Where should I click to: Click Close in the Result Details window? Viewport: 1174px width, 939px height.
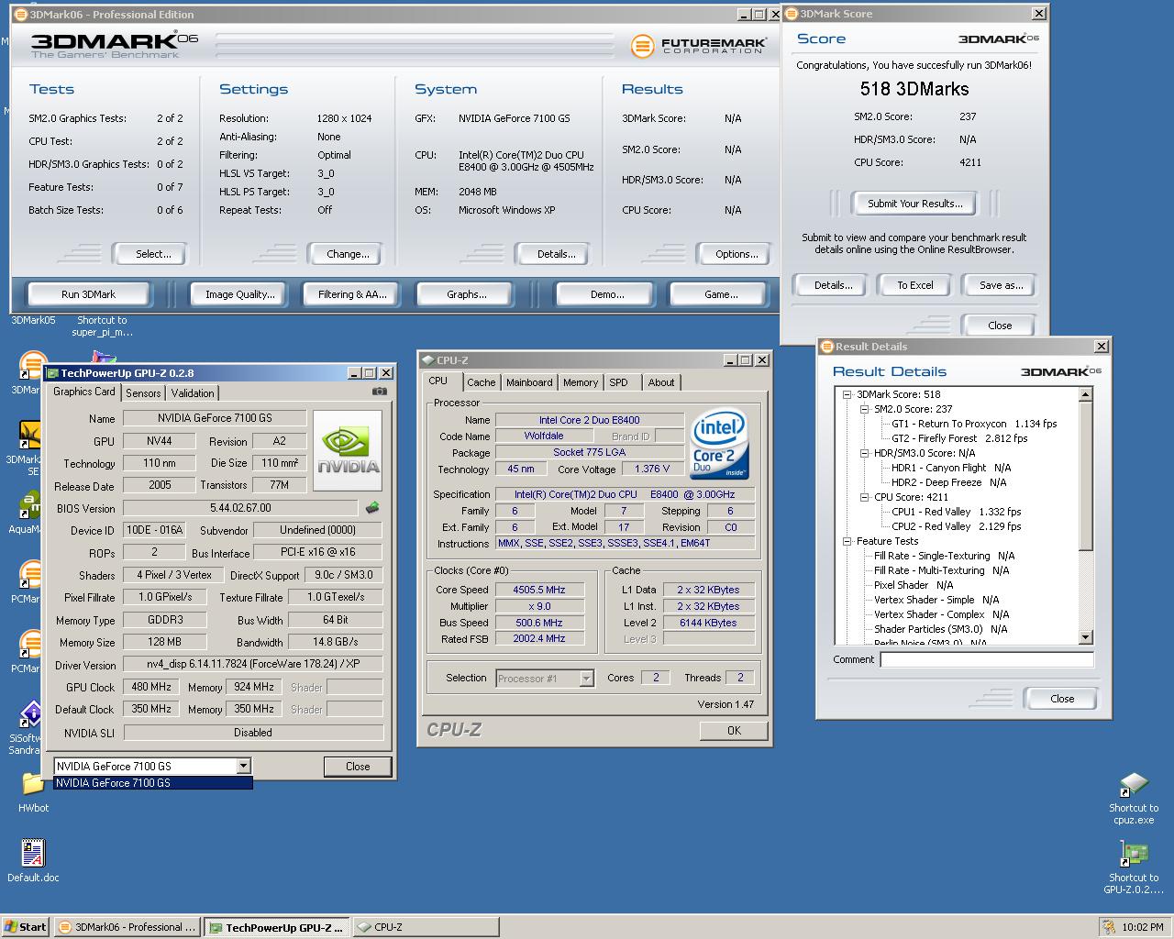pyautogui.click(x=1062, y=699)
